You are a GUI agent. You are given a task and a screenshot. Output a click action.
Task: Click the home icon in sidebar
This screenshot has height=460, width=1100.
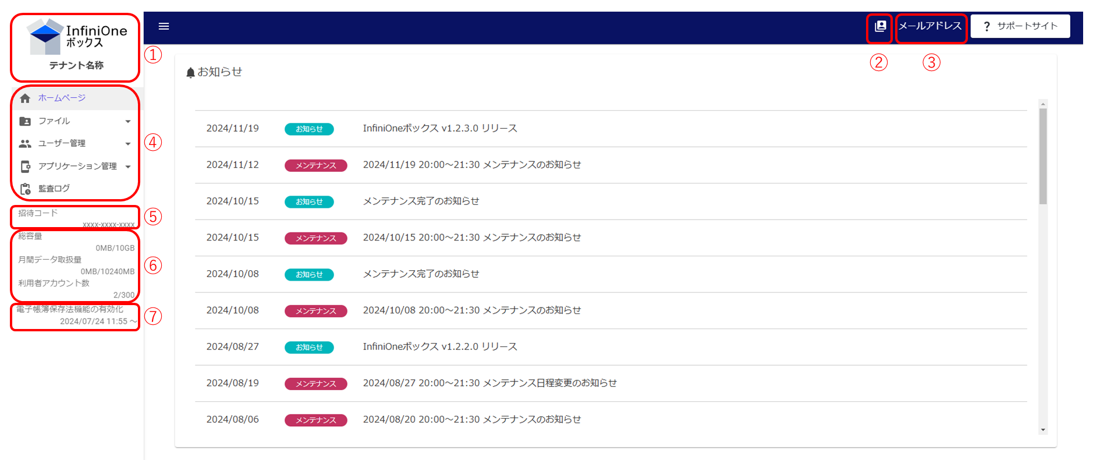pos(25,98)
